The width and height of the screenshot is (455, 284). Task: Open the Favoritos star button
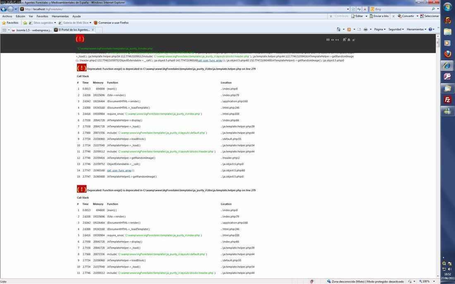tap(10, 23)
